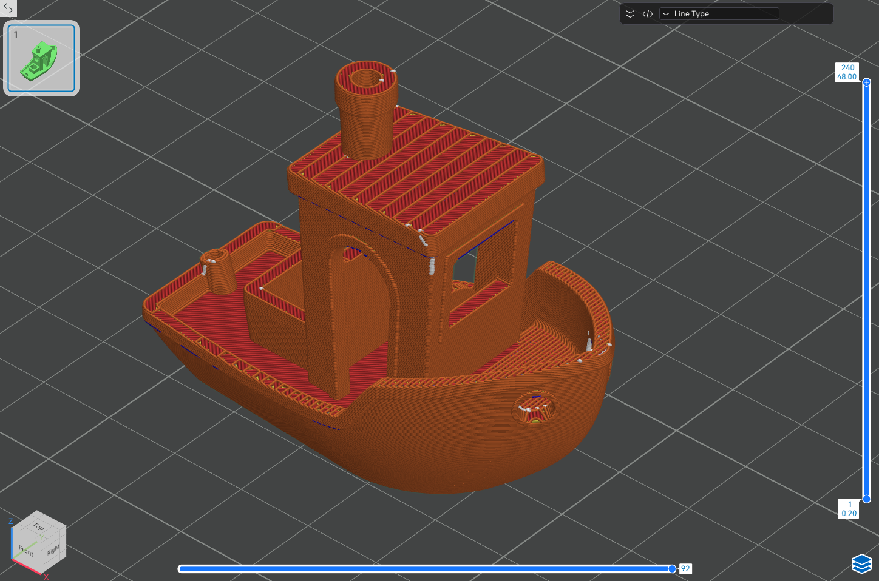Click the plus handle atop layer slider
The width and height of the screenshot is (879, 581).
click(x=867, y=82)
